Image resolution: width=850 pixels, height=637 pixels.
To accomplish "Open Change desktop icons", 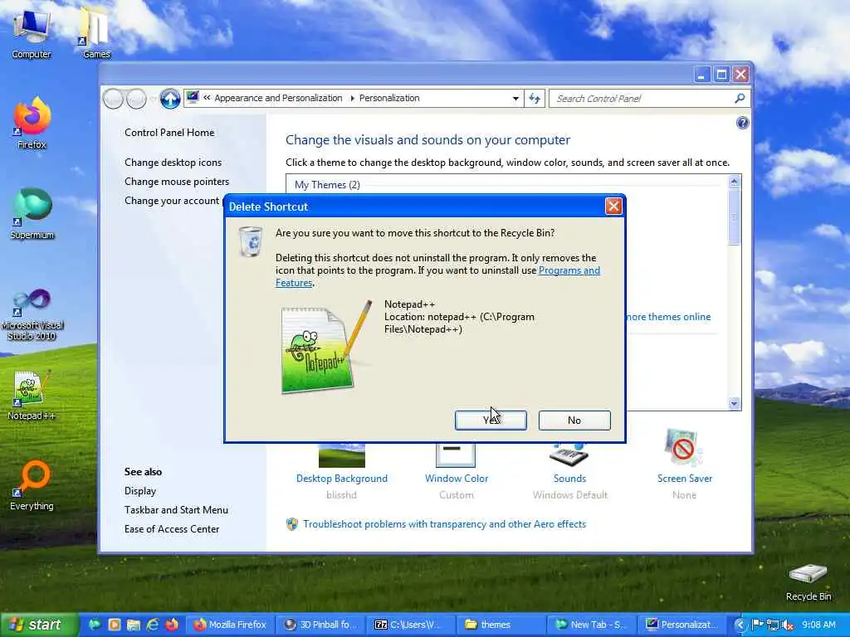I will tap(173, 163).
